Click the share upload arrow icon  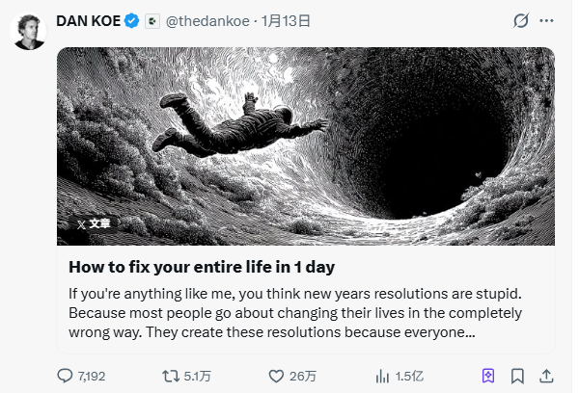546,376
